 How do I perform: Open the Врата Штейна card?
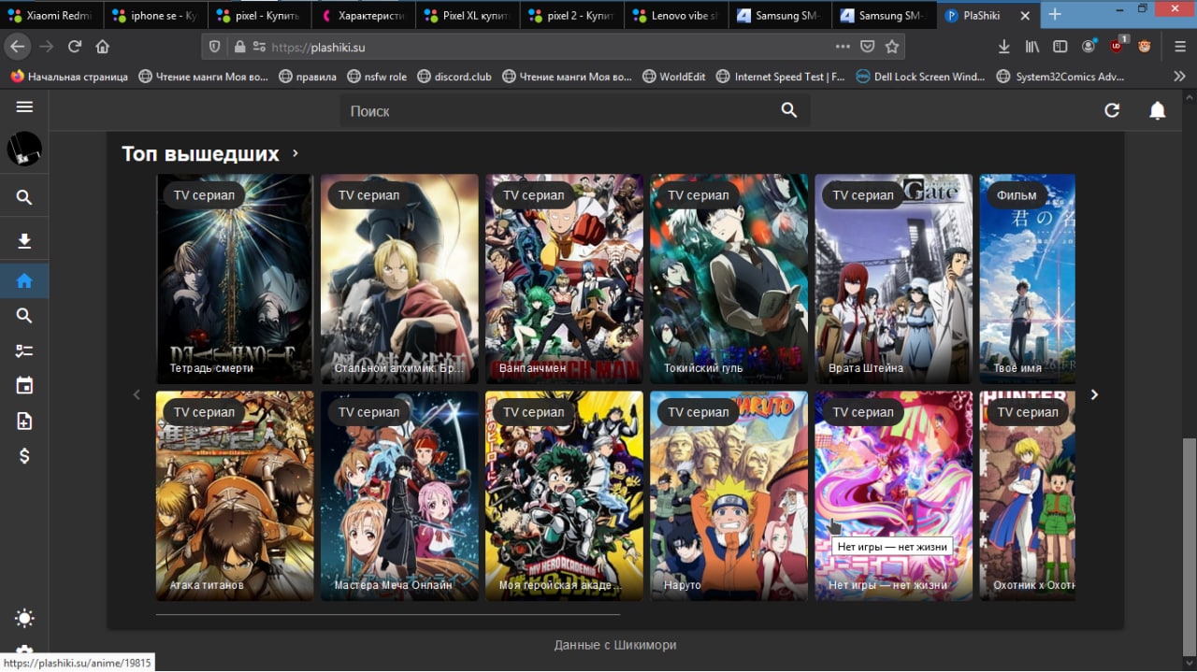click(893, 279)
